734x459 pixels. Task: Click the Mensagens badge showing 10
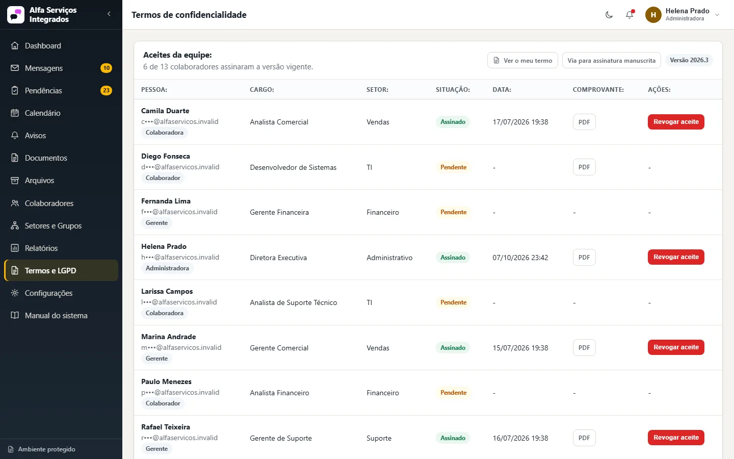(x=106, y=68)
